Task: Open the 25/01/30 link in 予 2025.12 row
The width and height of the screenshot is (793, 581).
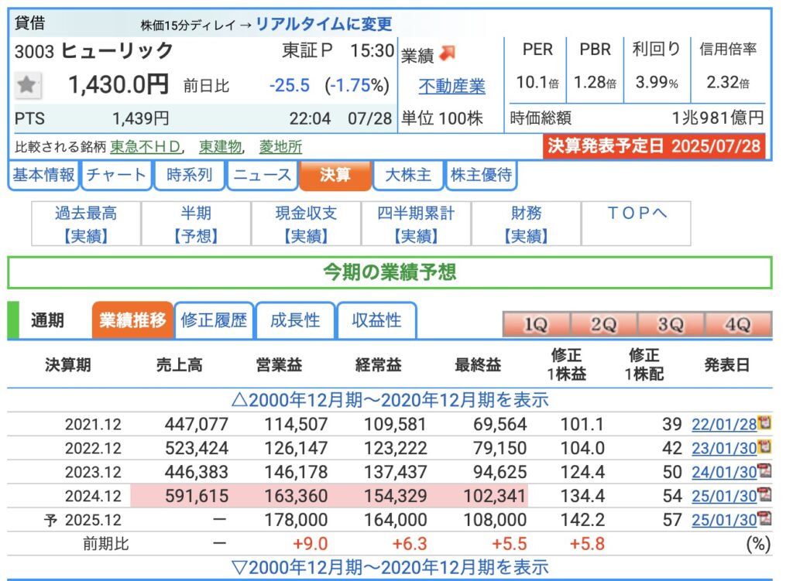Action: pos(724,520)
